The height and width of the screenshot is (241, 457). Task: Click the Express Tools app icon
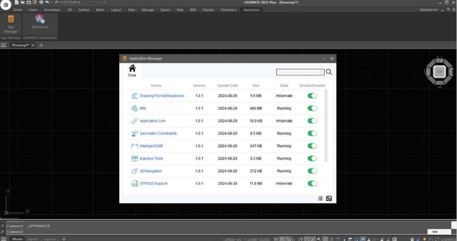(x=134, y=158)
